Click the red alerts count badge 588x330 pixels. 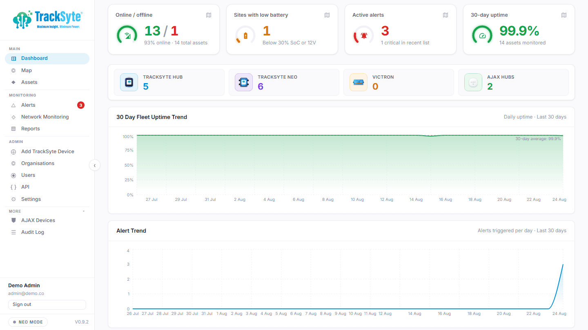coord(81,105)
